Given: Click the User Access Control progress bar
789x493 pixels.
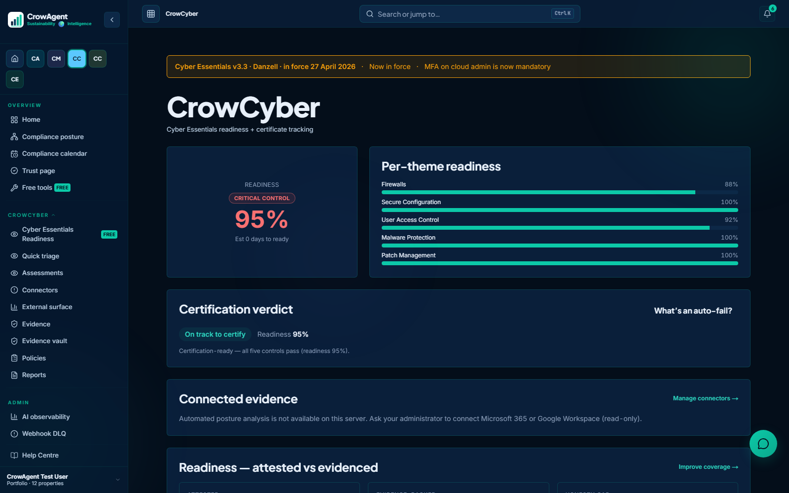Looking at the screenshot, I should pyautogui.click(x=560, y=228).
